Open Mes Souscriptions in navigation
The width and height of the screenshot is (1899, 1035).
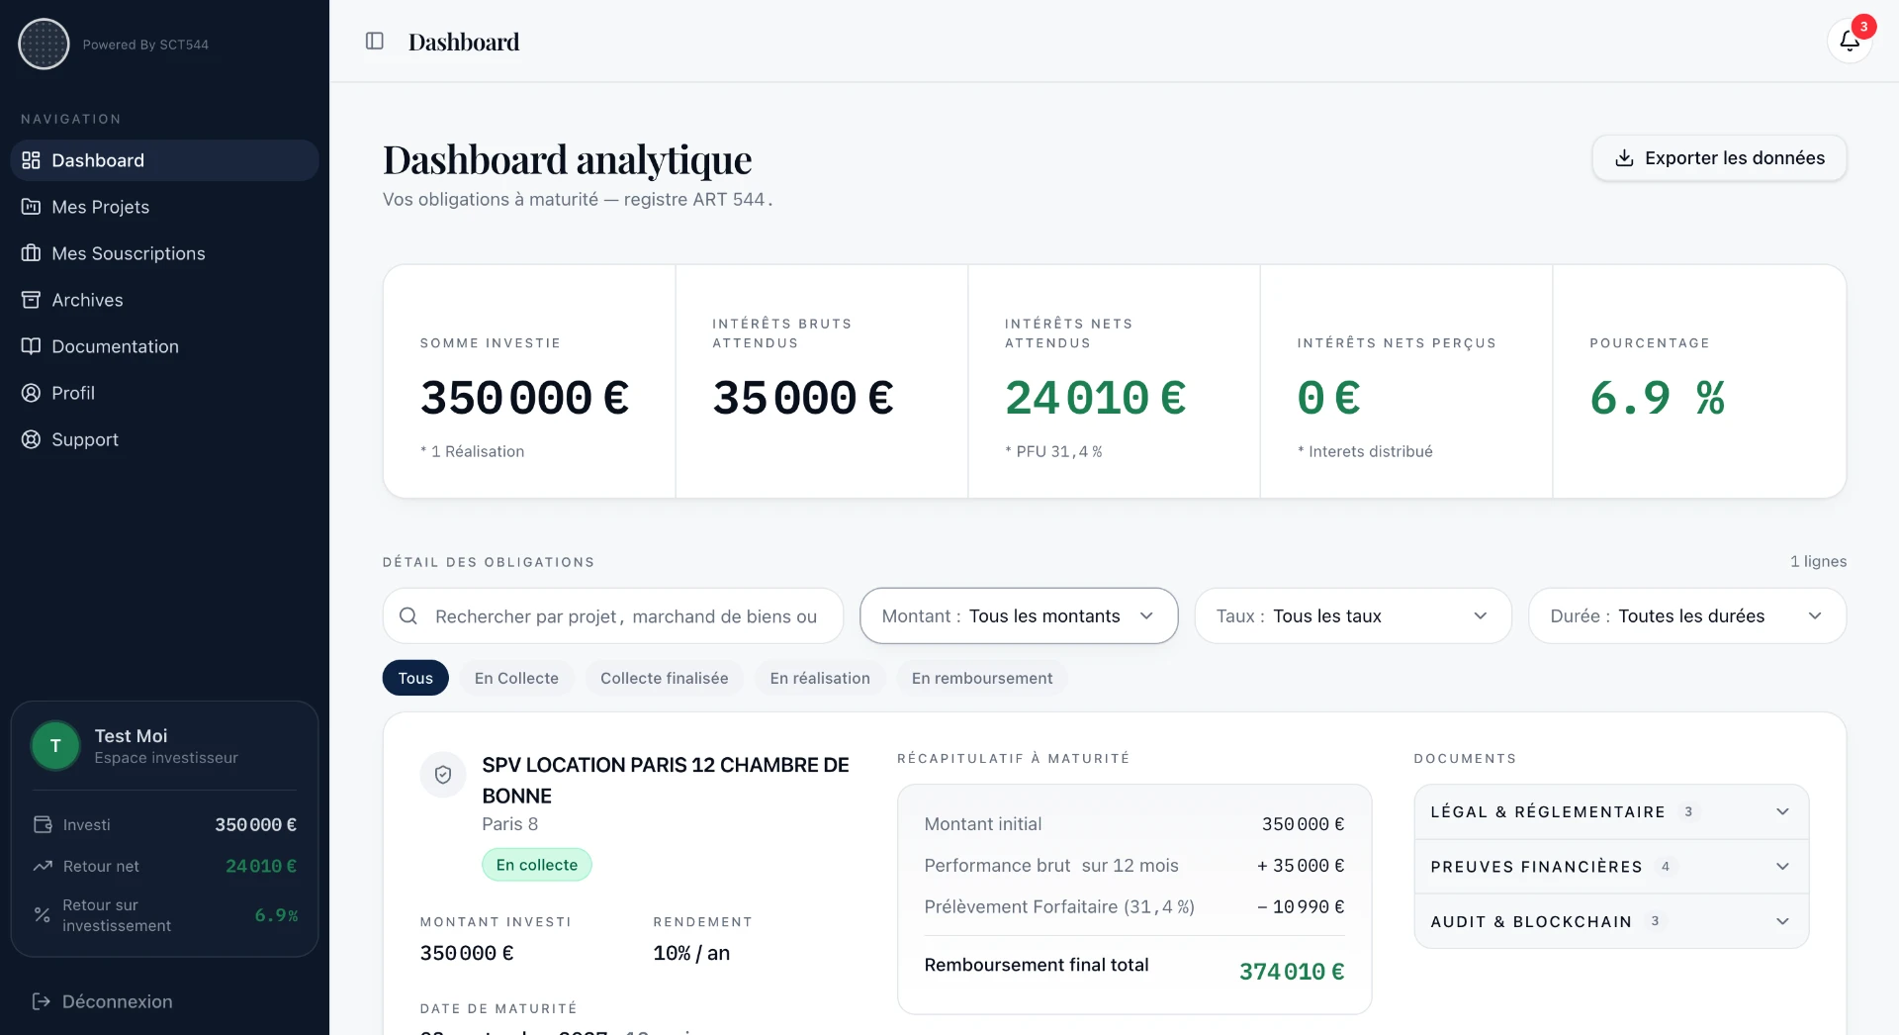point(164,253)
